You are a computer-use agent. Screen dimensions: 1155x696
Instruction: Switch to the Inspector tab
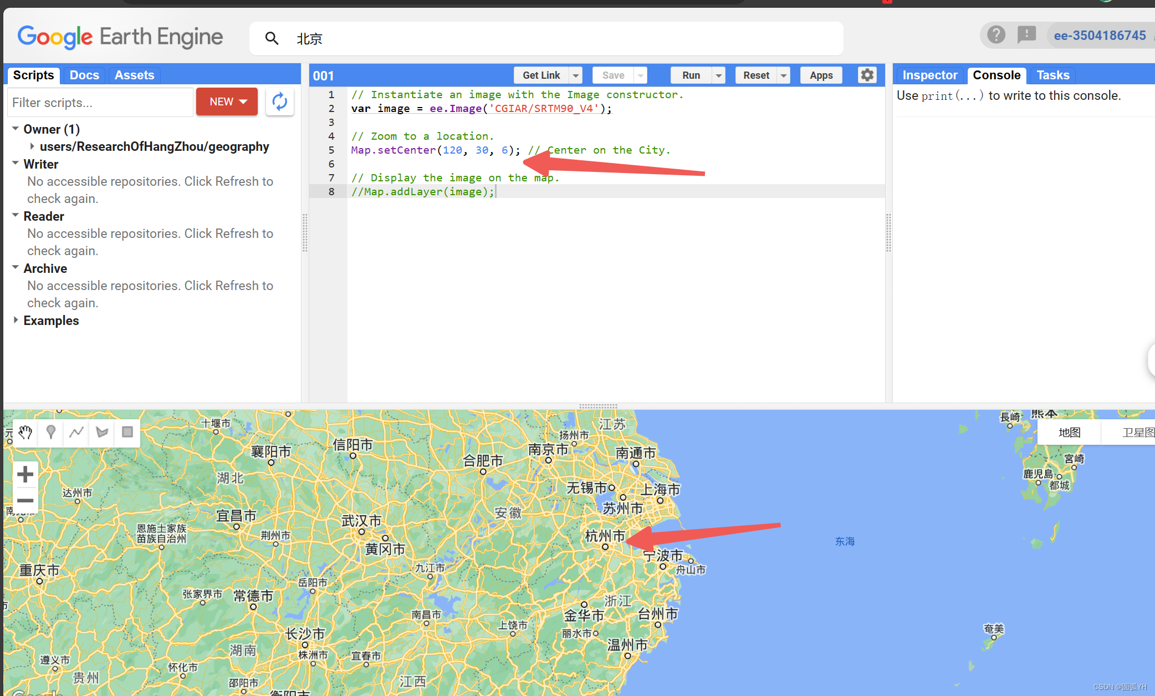point(929,75)
